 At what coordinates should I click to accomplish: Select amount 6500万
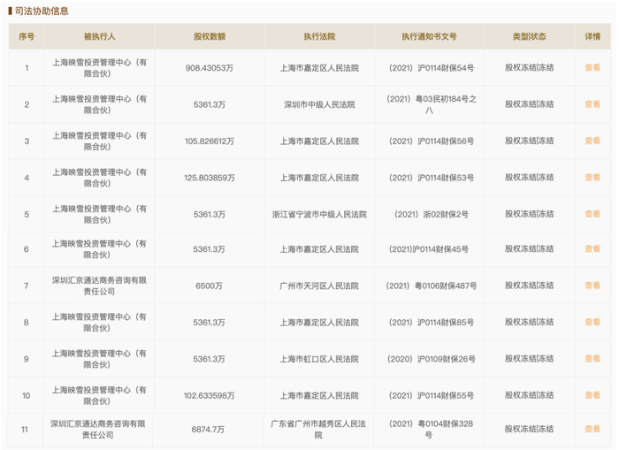coord(209,286)
